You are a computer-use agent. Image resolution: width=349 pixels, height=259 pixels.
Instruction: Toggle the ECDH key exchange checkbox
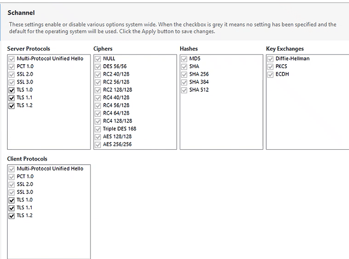click(x=271, y=75)
